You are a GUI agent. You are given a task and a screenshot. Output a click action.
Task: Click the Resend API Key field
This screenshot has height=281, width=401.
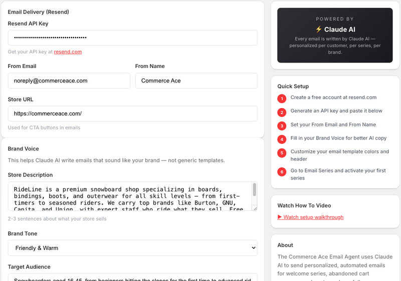coord(132,37)
